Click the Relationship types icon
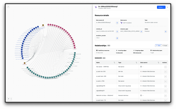176x109 pixels. [x=151, y=50]
